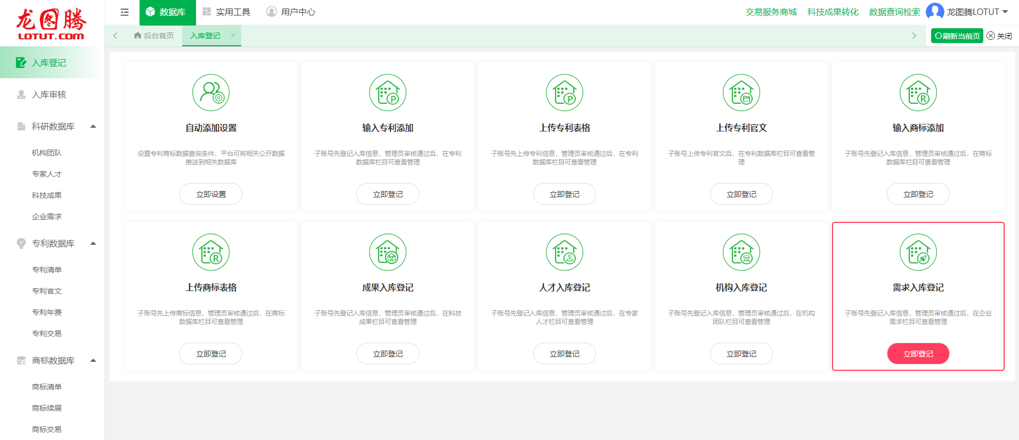Collapse the 科研数据库 sidebar group
1019x440 pixels.
coord(93,127)
